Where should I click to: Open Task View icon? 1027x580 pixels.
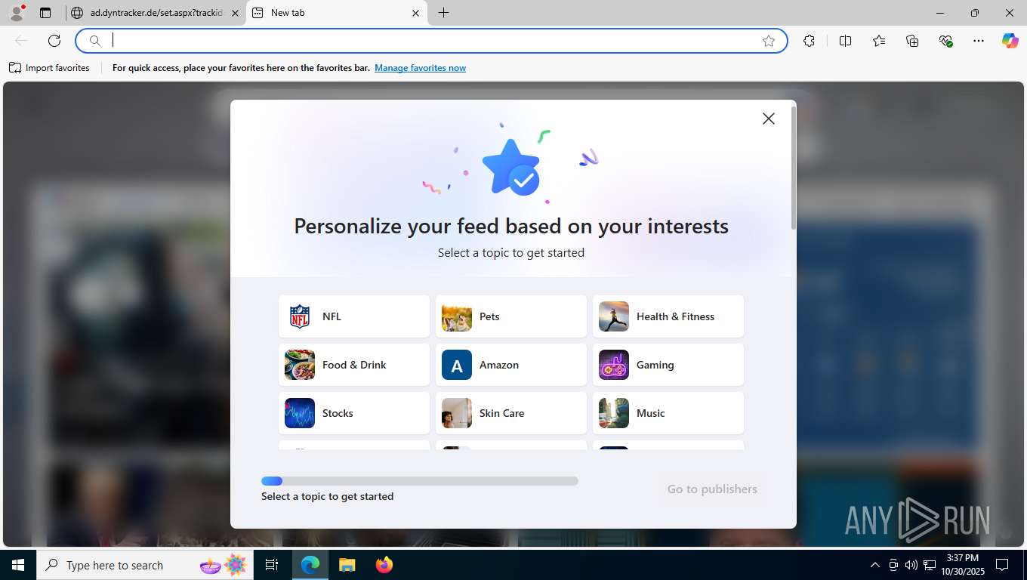click(x=272, y=565)
